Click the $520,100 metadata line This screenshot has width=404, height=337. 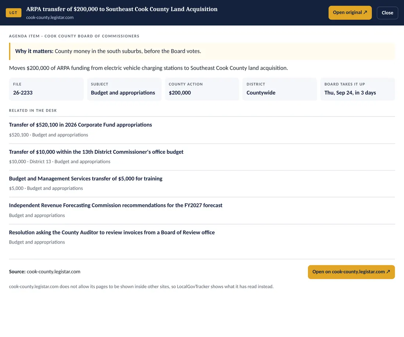(48, 135)
